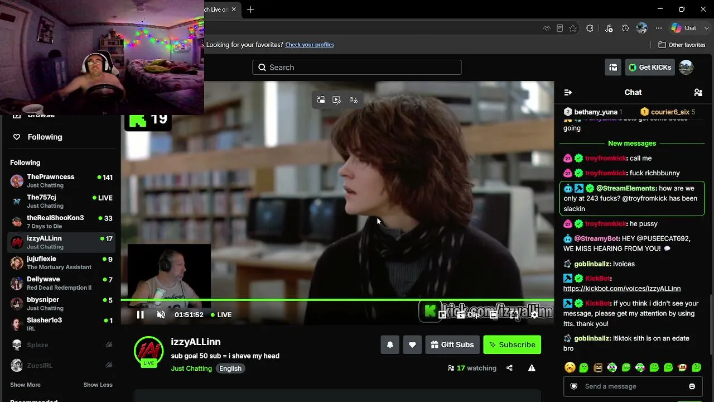Open theRealShooKon3 channel in sidebar
This screenshot has width=714, height=402.
tap(61, 222)
